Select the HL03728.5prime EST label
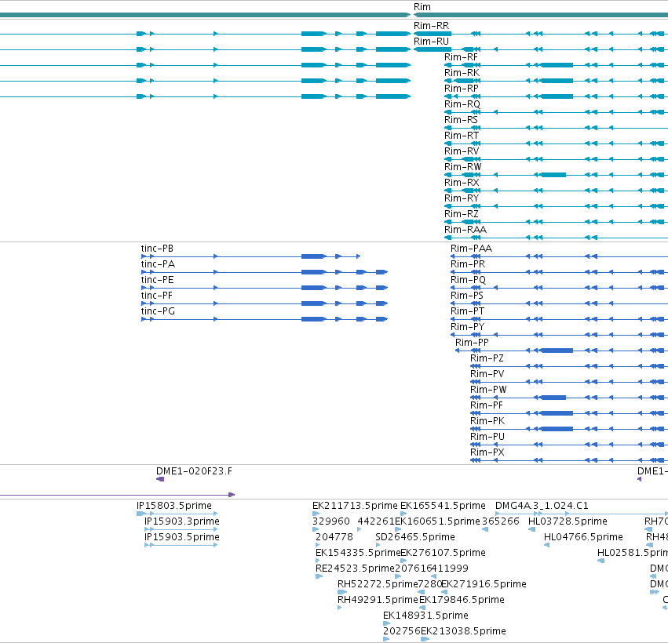This screenshot has height=643, width=668. (x=568, y=521)
